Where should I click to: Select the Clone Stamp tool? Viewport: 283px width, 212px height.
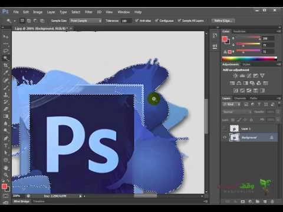pyautogui.click(x=5, y=95)
